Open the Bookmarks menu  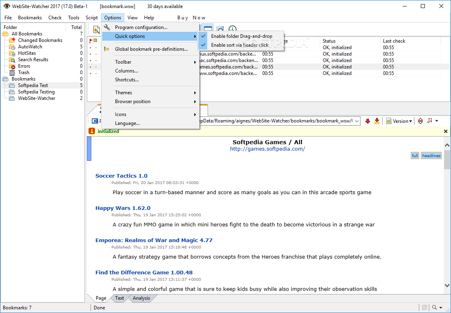tap(30, 18)
